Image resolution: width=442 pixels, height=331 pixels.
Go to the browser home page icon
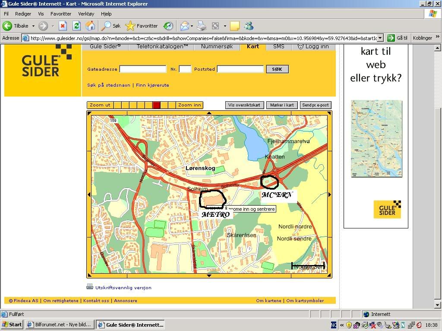tap(90, 26)
